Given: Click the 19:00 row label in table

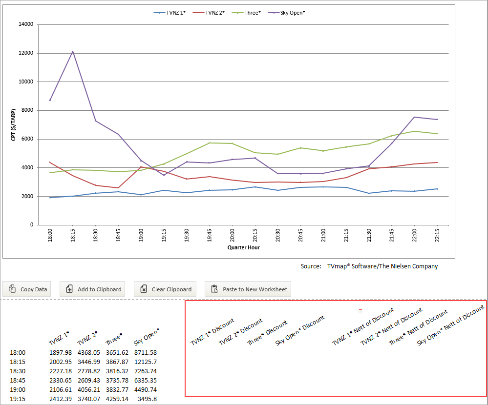Looking at the screenshot, I should tap(18, 390).
